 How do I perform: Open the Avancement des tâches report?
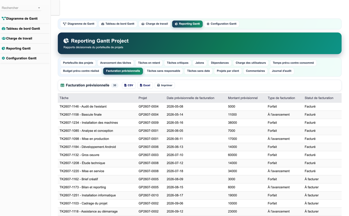tap(115, 63)
